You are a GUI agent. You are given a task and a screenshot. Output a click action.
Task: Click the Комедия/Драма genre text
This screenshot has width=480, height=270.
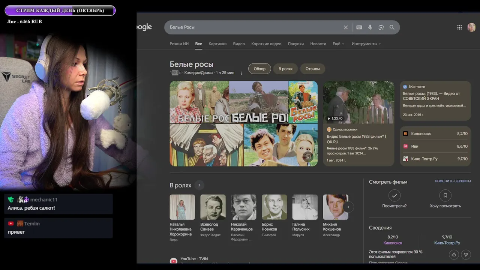[198, 73]
